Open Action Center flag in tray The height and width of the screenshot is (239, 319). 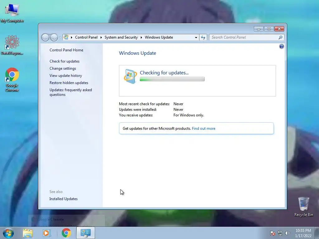click(272, 233)
